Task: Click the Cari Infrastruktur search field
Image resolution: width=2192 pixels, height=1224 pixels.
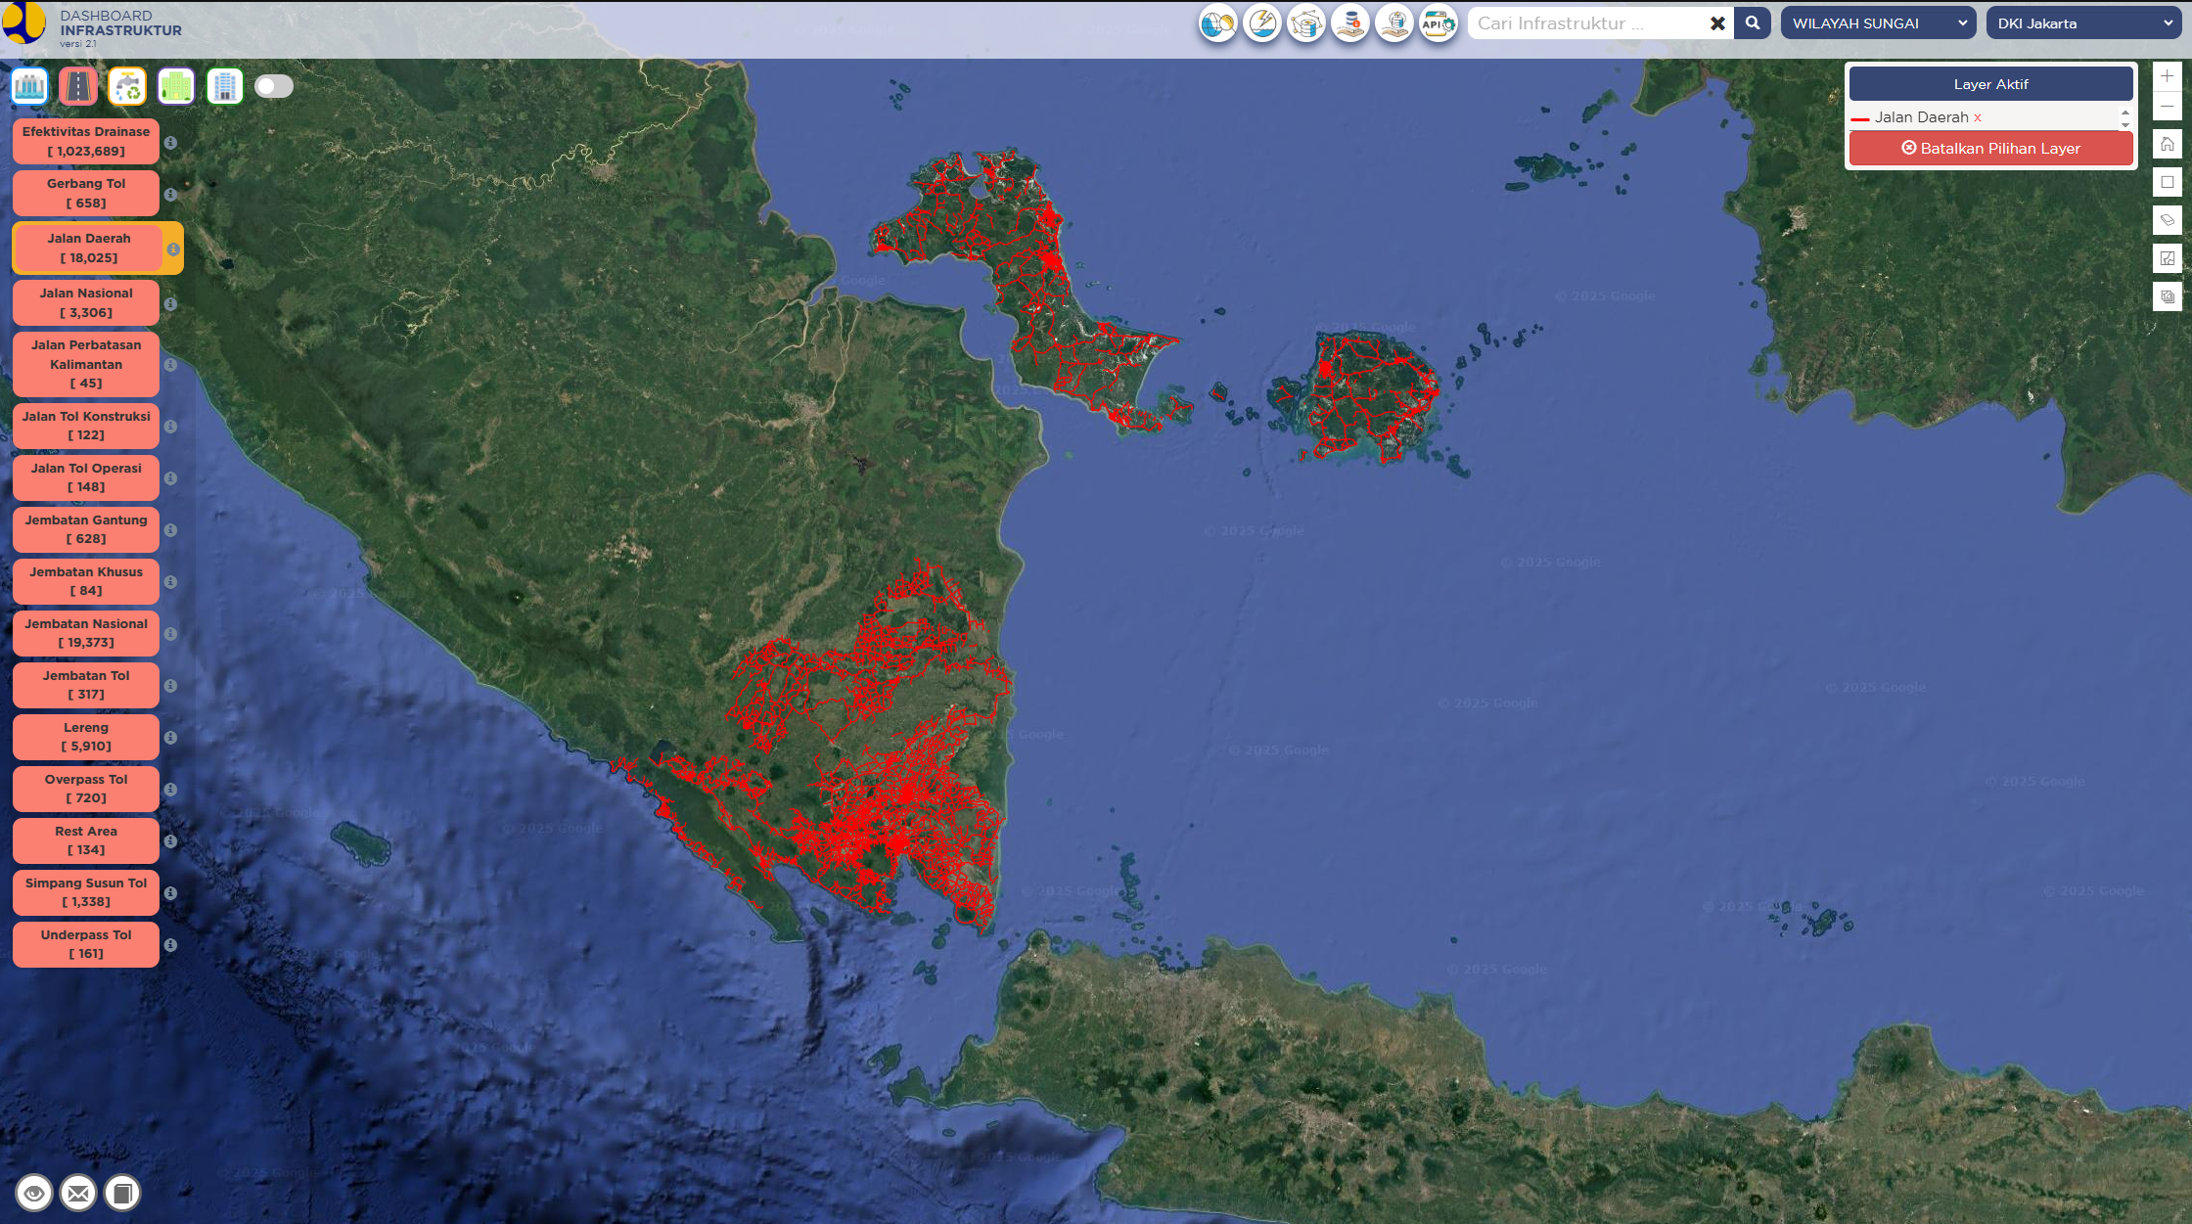Action: [1585, 23]
